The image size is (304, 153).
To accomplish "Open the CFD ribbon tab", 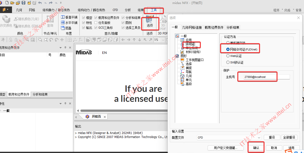I will [x=115, y=10].
